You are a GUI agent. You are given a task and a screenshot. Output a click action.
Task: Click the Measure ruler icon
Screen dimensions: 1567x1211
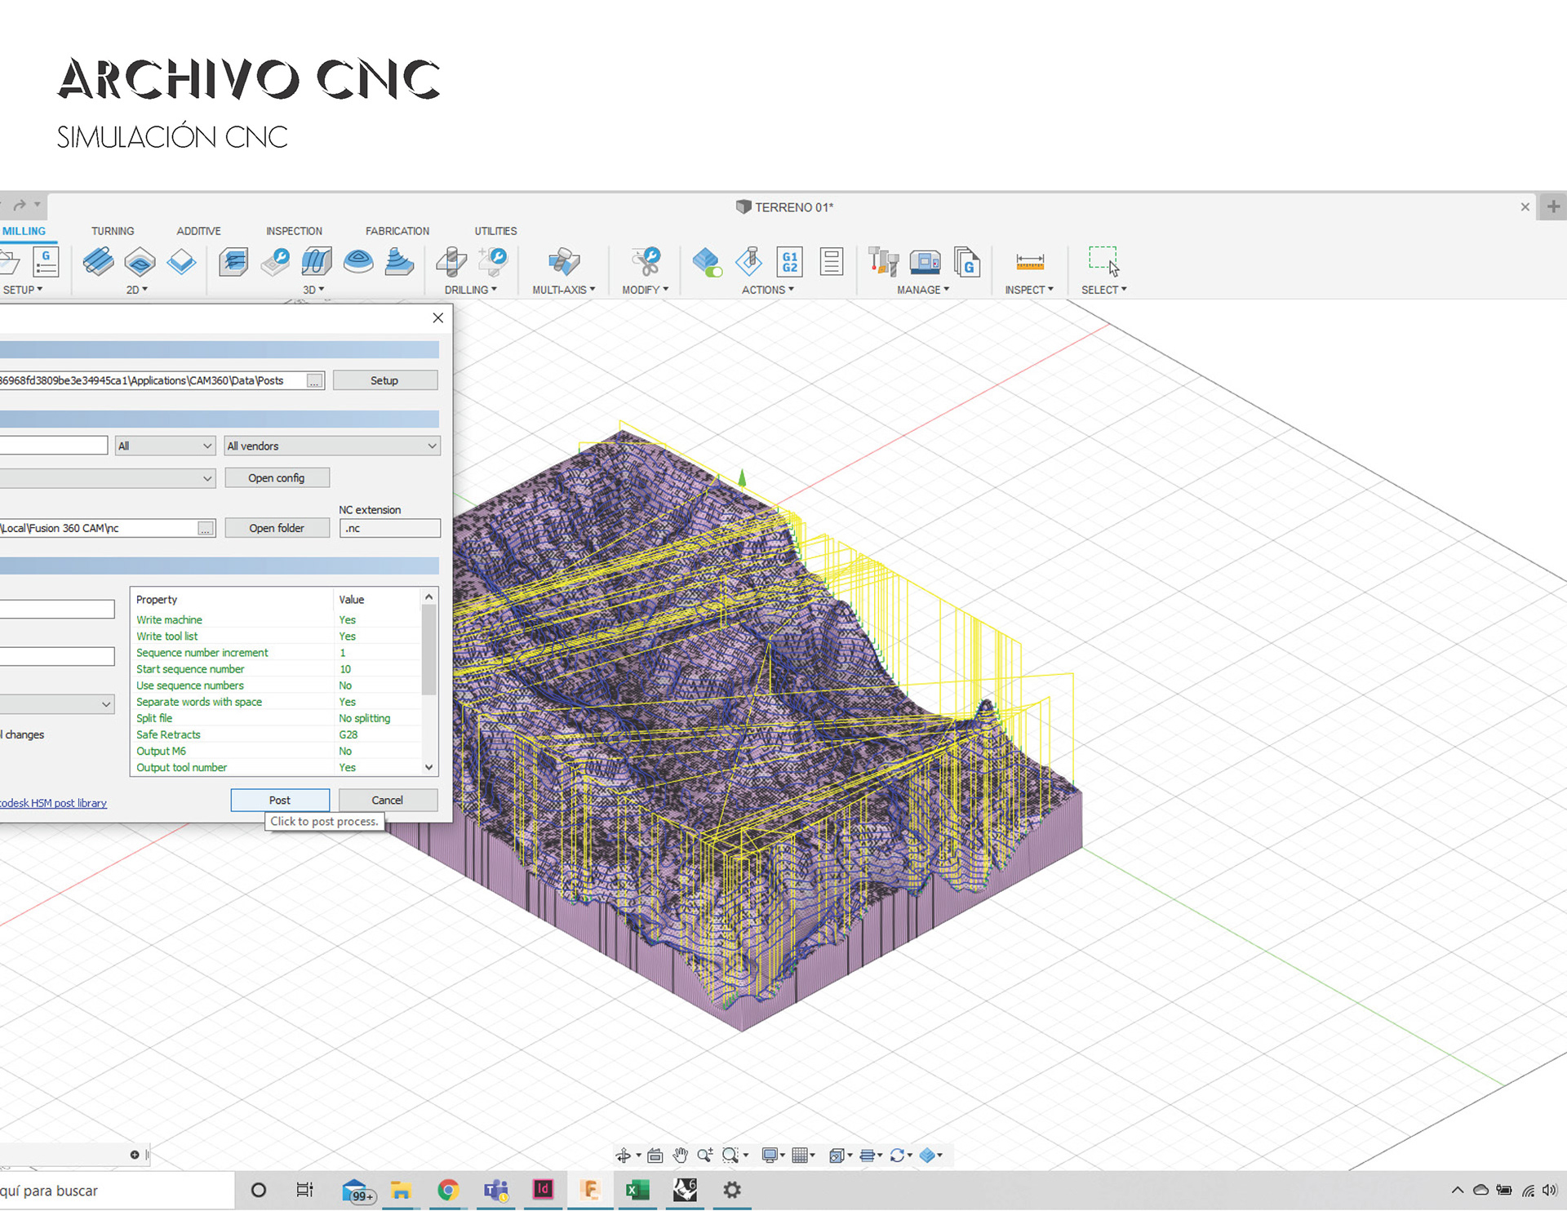[1029, 262]
